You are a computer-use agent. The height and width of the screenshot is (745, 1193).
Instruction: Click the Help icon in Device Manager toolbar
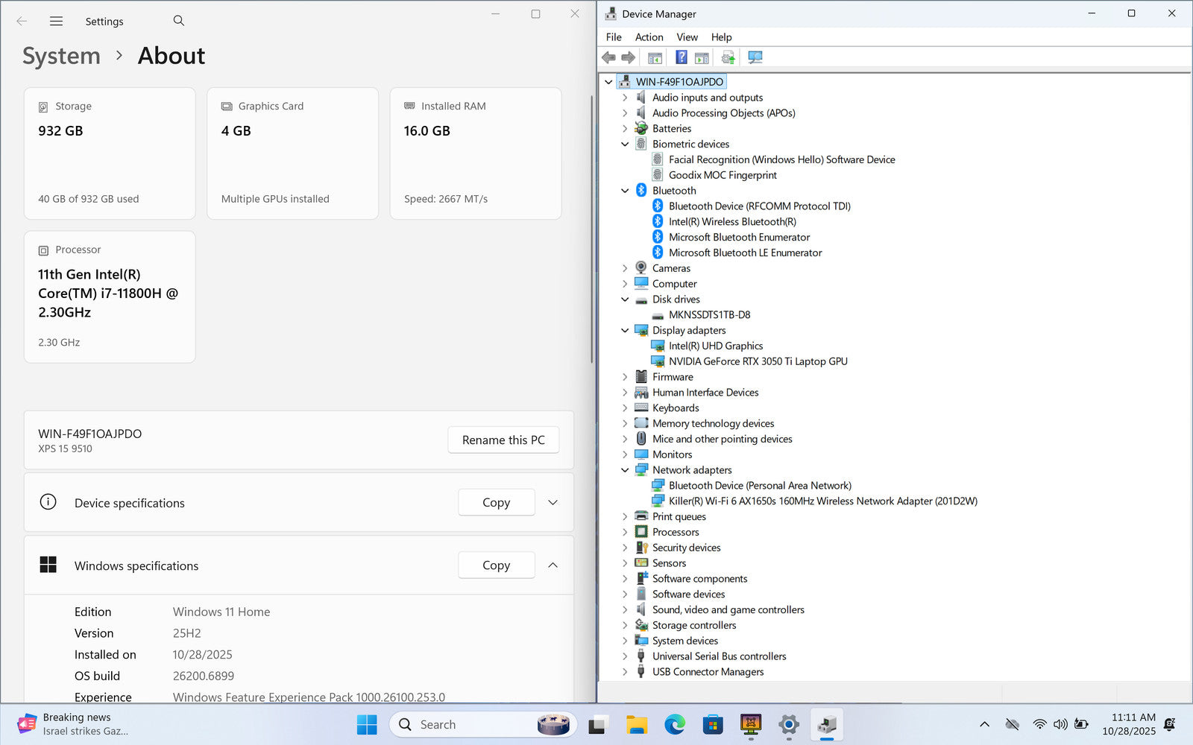(x=681, y=57)
